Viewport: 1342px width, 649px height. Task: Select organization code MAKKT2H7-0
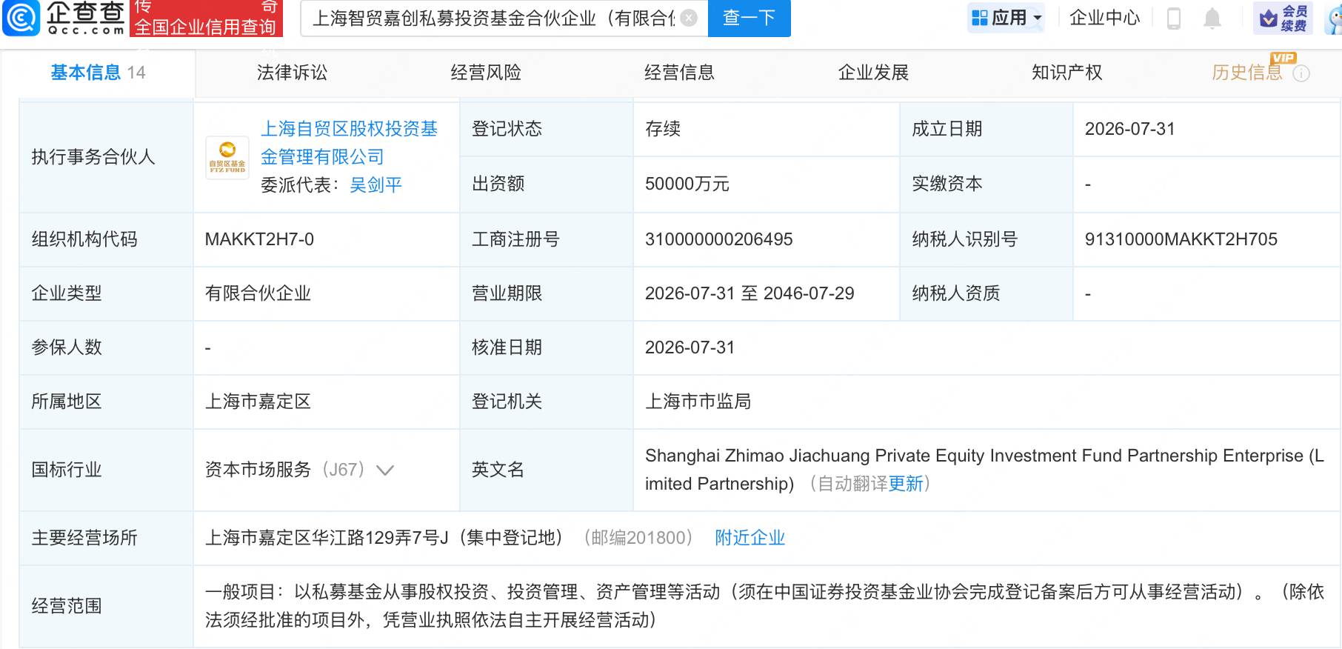click(259, 239)
